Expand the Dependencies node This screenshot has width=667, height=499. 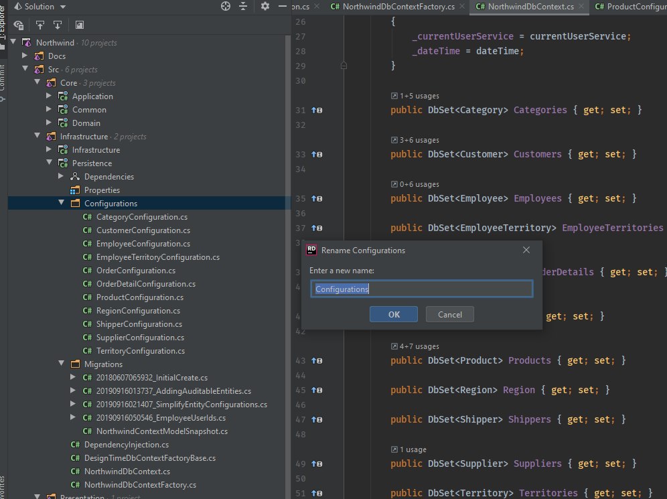pos(60,176)
